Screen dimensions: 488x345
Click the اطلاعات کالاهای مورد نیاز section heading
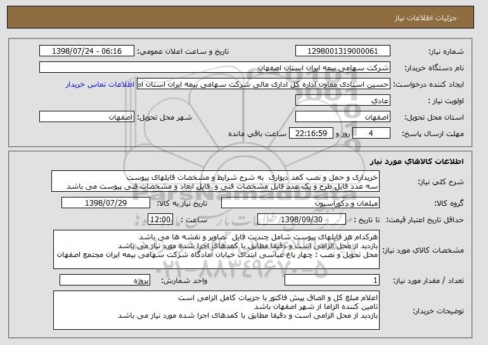tap(417, 161)
